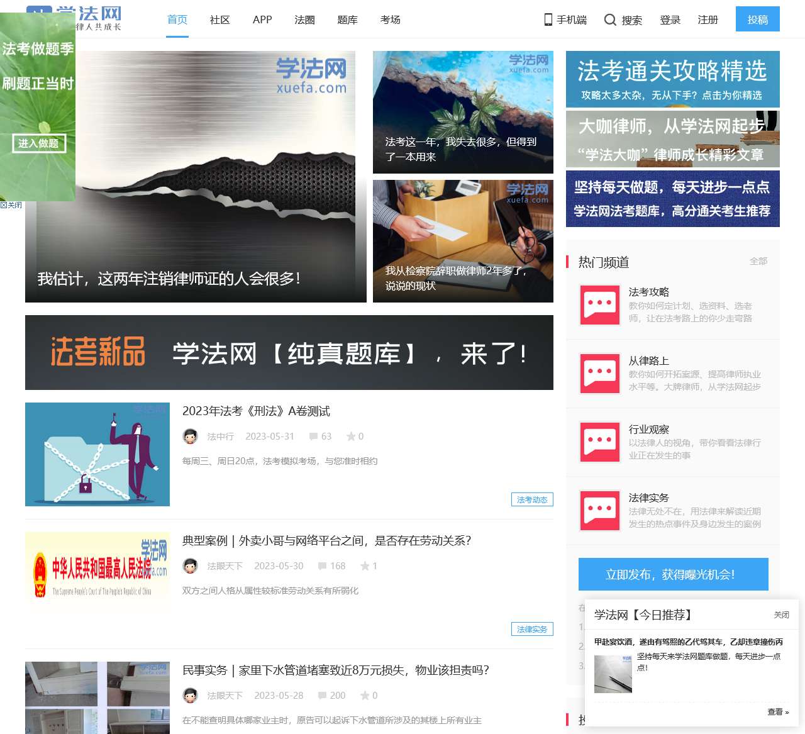Click 进入做题 on the left ad
This screenshot has width=805, height=734.
pyautogui.click(x=40, y=143)
